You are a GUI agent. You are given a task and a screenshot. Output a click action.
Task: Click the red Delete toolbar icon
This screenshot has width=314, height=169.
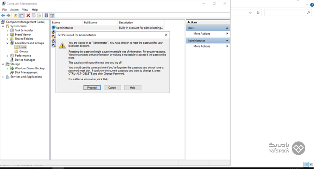[28, 15]
